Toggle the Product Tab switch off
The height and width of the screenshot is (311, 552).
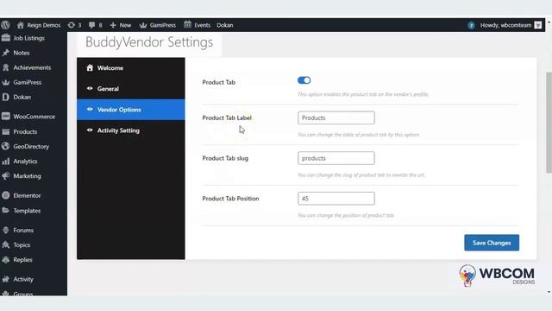pyautogui.click(x=304, y=80)
